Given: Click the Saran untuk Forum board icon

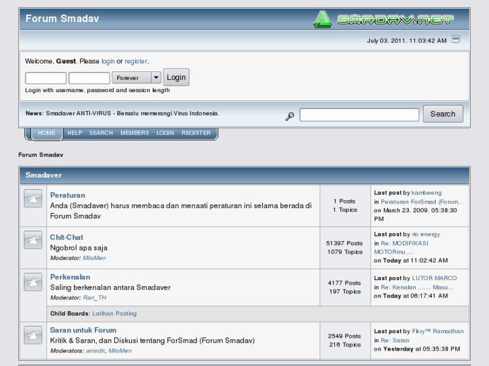Looking at the screenshot, I should [x=33, y=335].
